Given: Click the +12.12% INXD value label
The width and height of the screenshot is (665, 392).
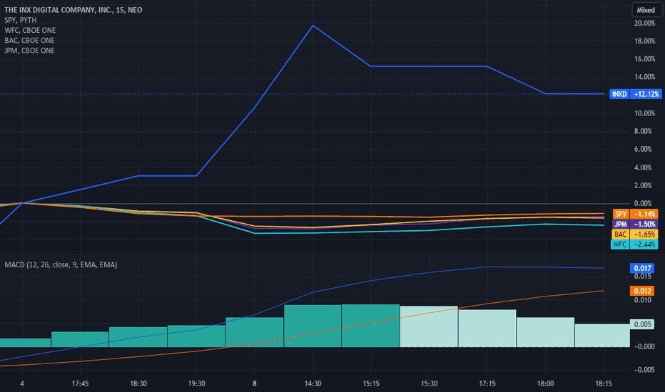Looking at the screenshot, I should click(x=646, y=94).
